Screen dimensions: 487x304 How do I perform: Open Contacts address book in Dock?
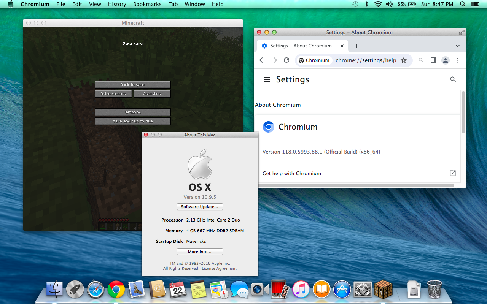point(157,290)
